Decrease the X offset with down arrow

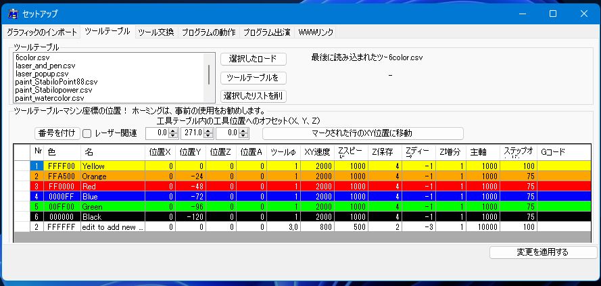174,136
